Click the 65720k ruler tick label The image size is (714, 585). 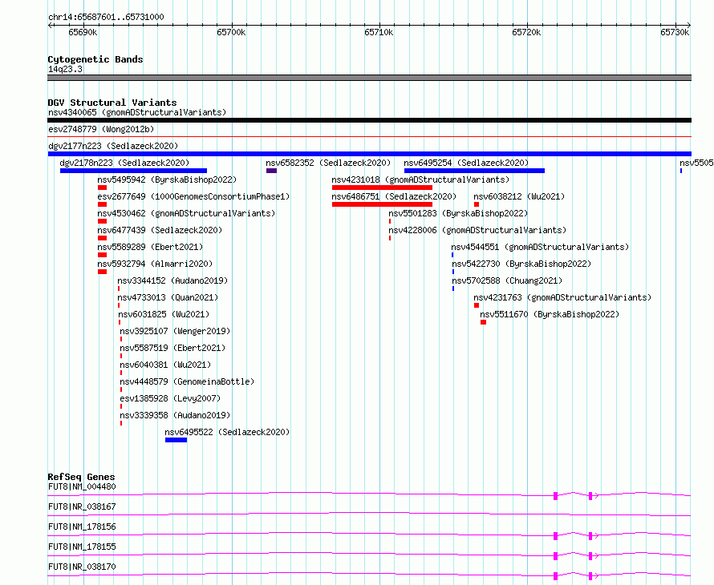pos(526,32)
